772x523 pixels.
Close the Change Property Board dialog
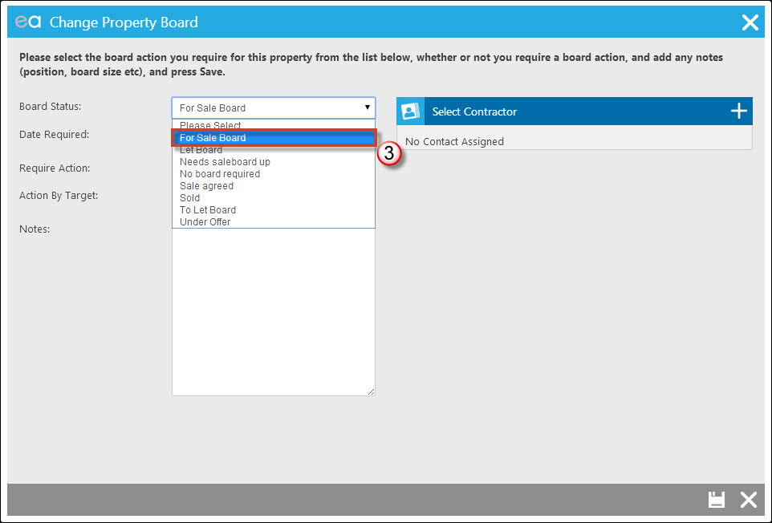click(x=750, y=22)
